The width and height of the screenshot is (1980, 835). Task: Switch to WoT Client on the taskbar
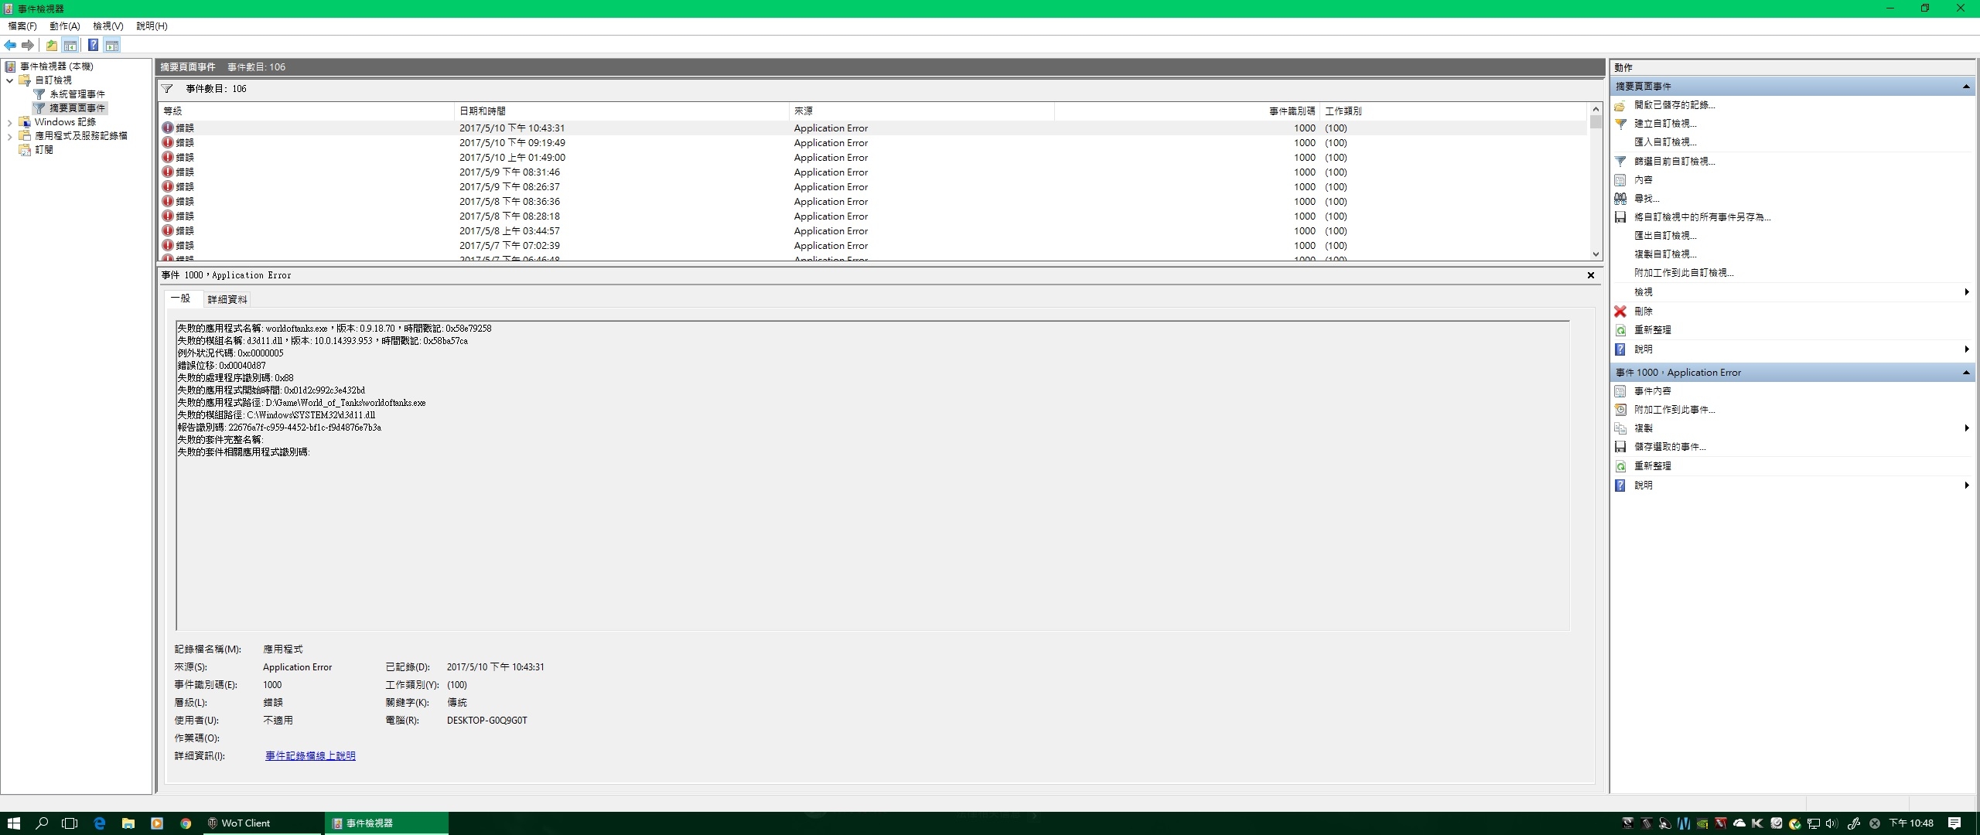click(261, 823)
